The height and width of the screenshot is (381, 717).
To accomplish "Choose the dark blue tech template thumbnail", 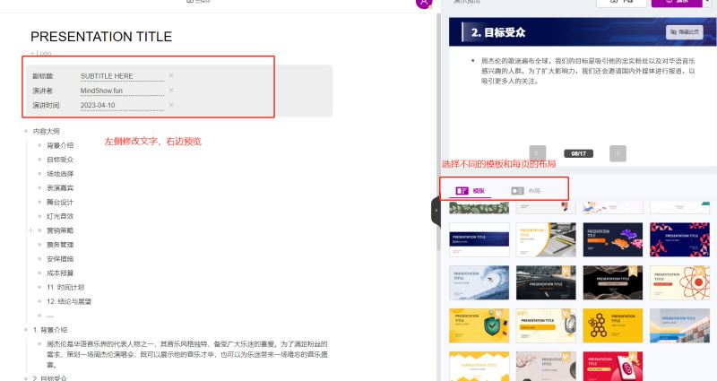I will [479, 239].
